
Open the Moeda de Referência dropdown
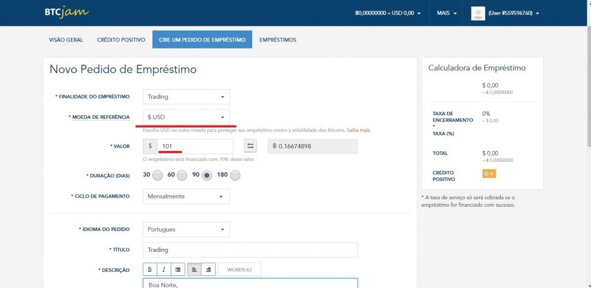(186, 117)
